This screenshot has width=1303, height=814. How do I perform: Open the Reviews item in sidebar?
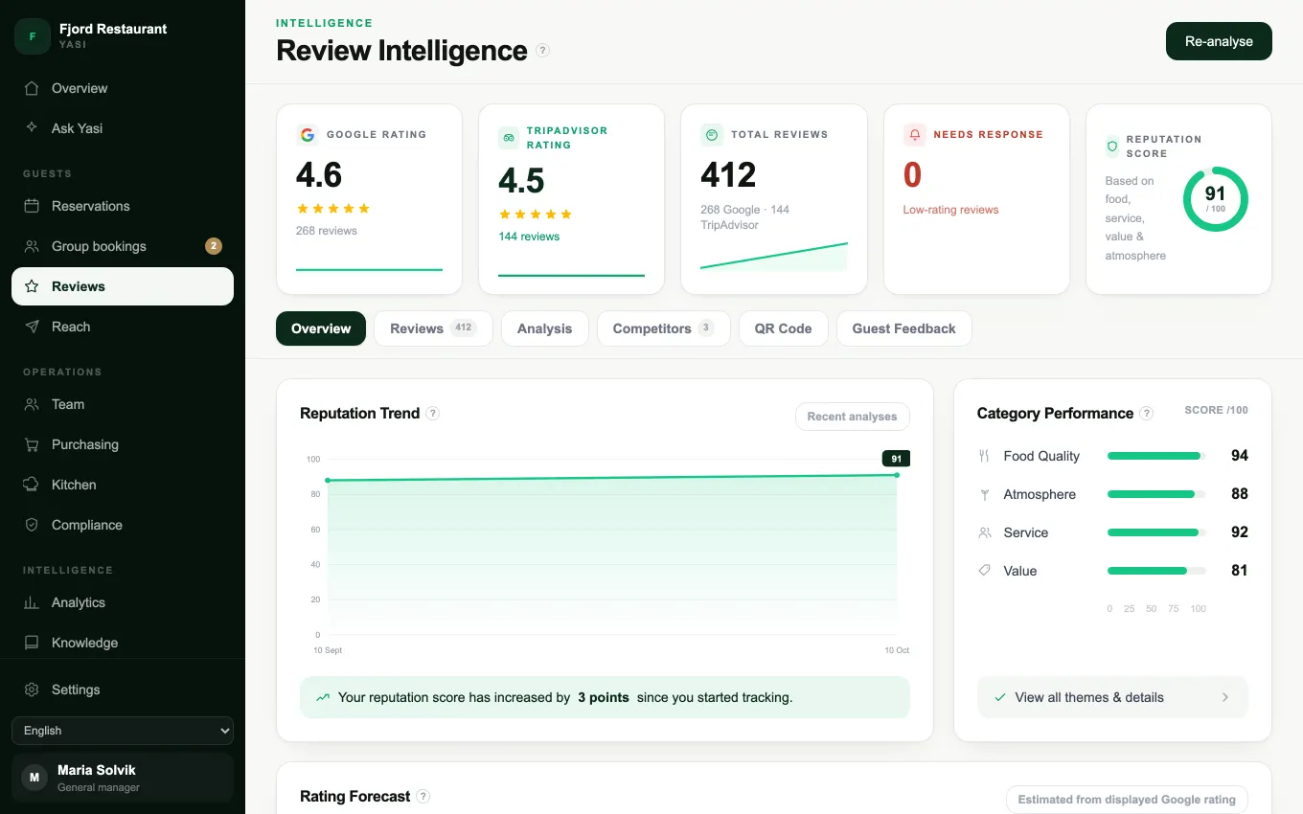(123, 286)
